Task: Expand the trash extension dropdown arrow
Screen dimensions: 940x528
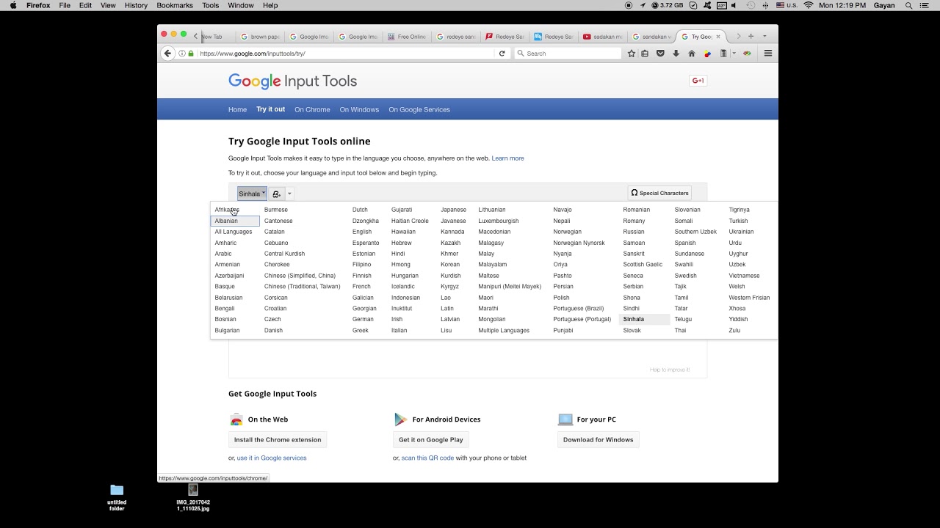Action: coord(734,54)
